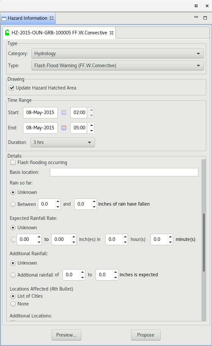This screenshot has height=346, width=212.
Task: Increase the End time with up arrow
Action: pos(91,125)
